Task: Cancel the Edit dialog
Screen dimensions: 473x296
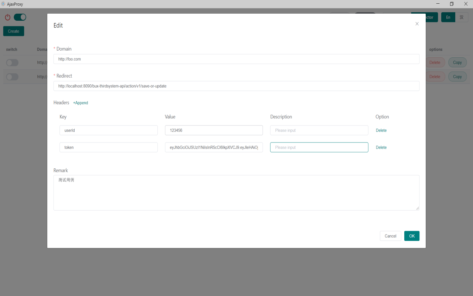Action: tap(390, 236)
